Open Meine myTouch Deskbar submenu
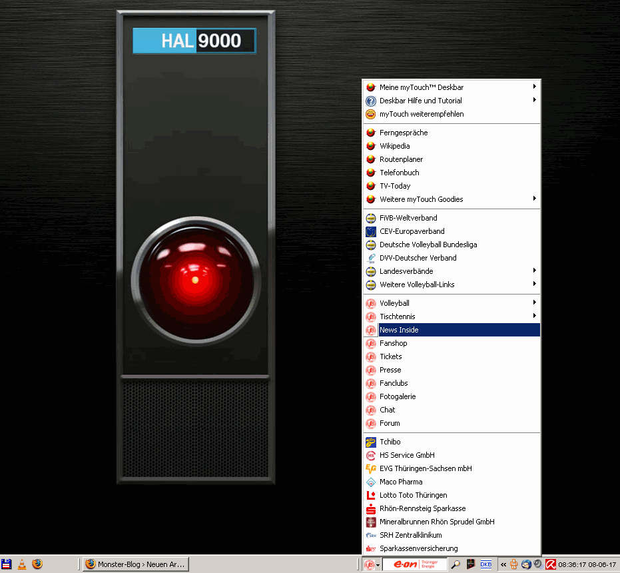 click(452, 87)
